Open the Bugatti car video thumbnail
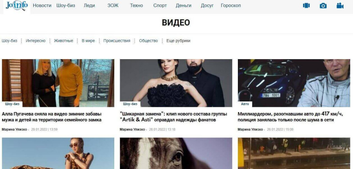This screenshot has height=169, width=353. coord(294,83)
